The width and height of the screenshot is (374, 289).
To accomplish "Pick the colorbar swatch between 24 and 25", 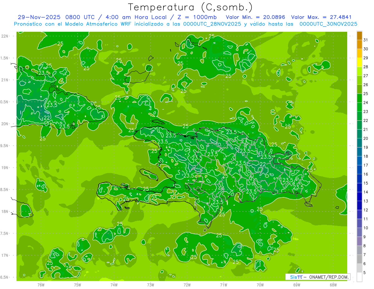I will coord(359,98).
